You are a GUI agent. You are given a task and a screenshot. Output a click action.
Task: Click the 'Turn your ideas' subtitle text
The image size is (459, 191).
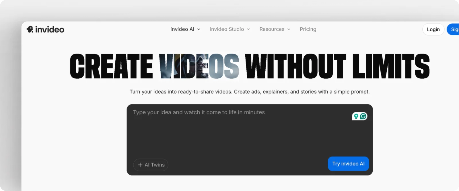click(250, 92)
